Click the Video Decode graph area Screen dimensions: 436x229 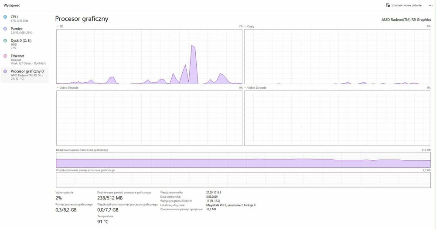click(x=337, y=118)
